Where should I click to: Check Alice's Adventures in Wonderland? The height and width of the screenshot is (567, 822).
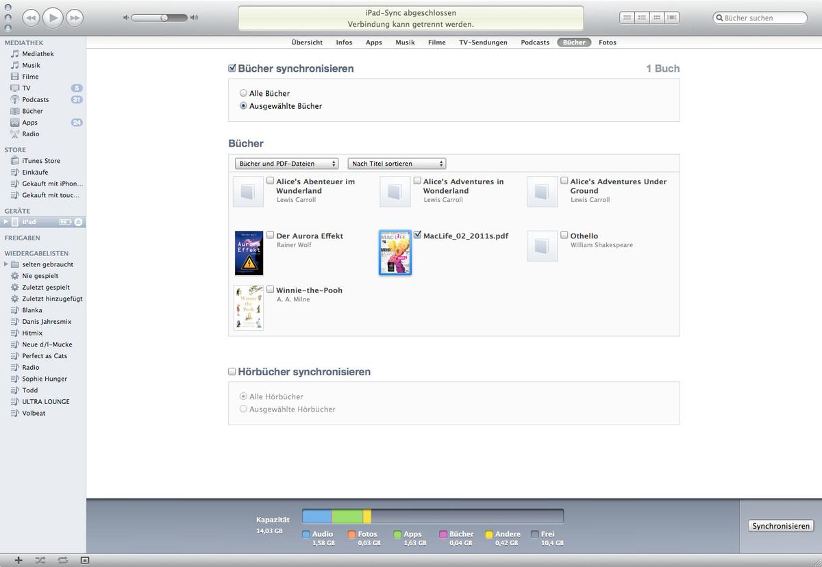(418, 181)
